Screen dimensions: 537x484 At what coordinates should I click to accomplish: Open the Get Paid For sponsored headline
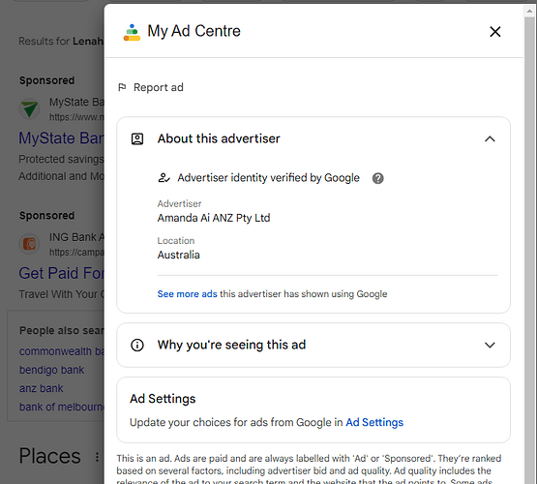click(61, 273)
